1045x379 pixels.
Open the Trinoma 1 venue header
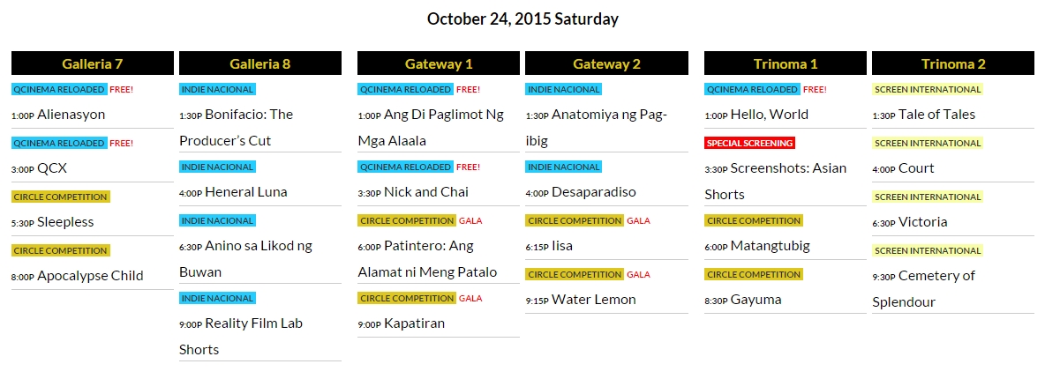pyautogui.click(x=786, y=63)
